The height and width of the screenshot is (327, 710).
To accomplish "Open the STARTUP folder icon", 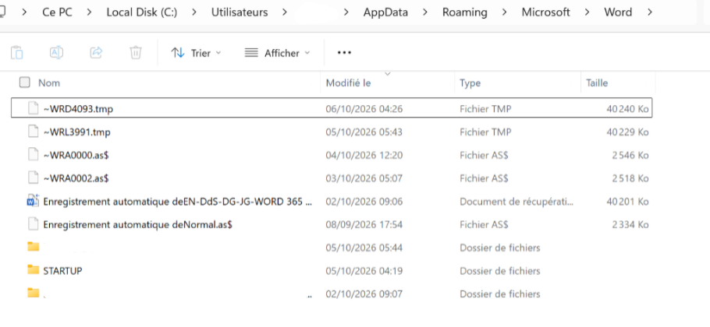I will click(33, 270).
